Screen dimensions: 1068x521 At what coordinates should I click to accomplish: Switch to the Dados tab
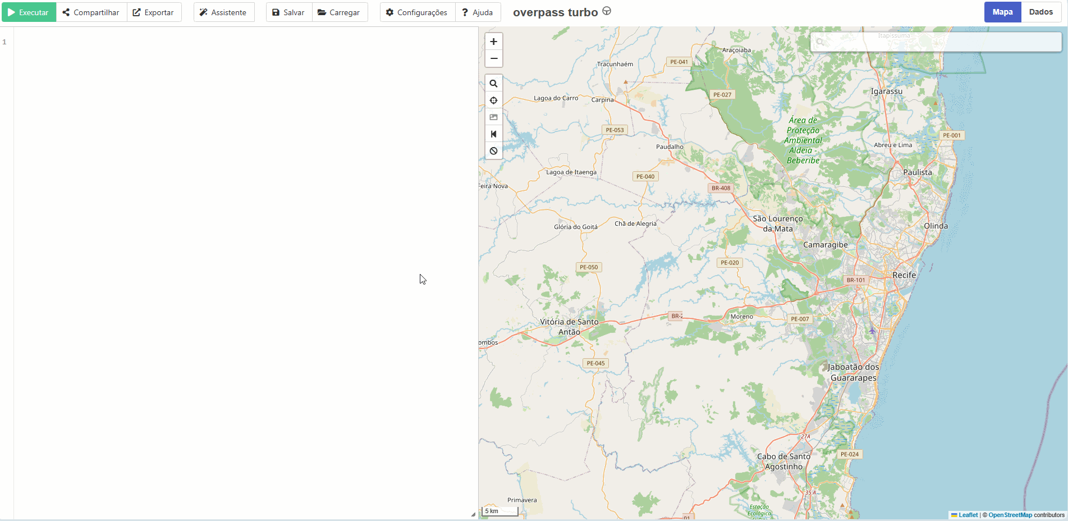coord(1041,12)
